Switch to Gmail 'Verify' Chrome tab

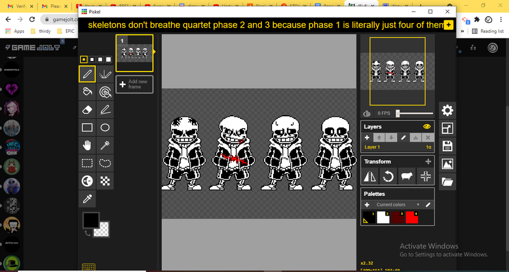pos(20,6)
